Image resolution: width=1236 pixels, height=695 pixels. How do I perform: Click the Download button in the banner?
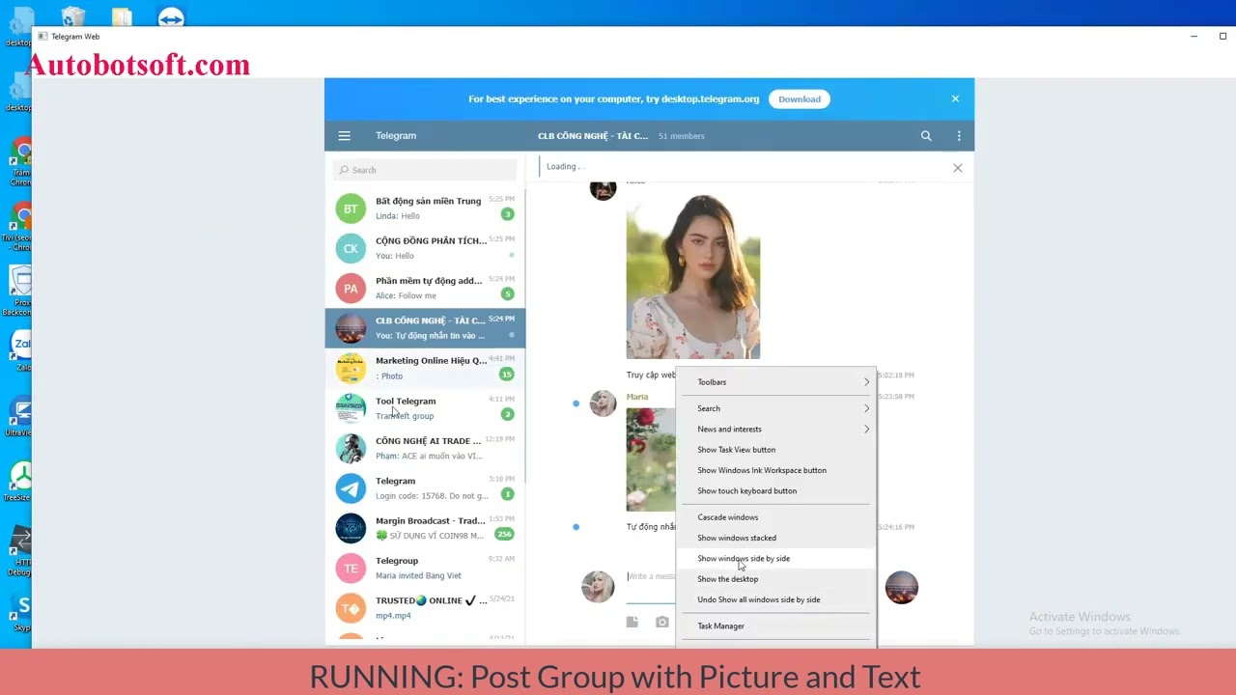800,98
